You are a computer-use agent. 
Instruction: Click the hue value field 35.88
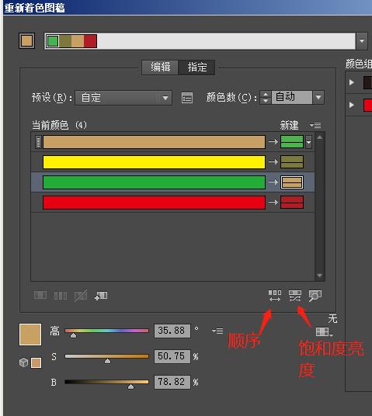click(x=172, y=331)
